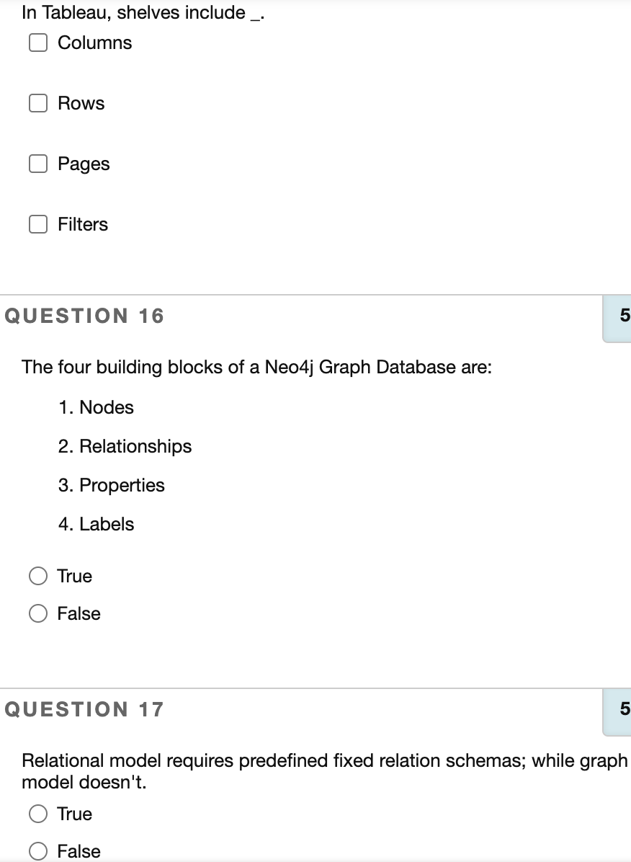Check the Rows checkbox
Viewport: 631px width, 862px height.
(37, 103)
